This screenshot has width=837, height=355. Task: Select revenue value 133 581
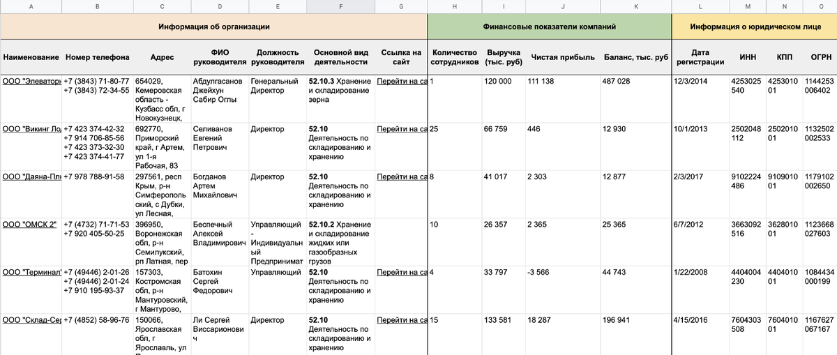[x=504, y=334]
